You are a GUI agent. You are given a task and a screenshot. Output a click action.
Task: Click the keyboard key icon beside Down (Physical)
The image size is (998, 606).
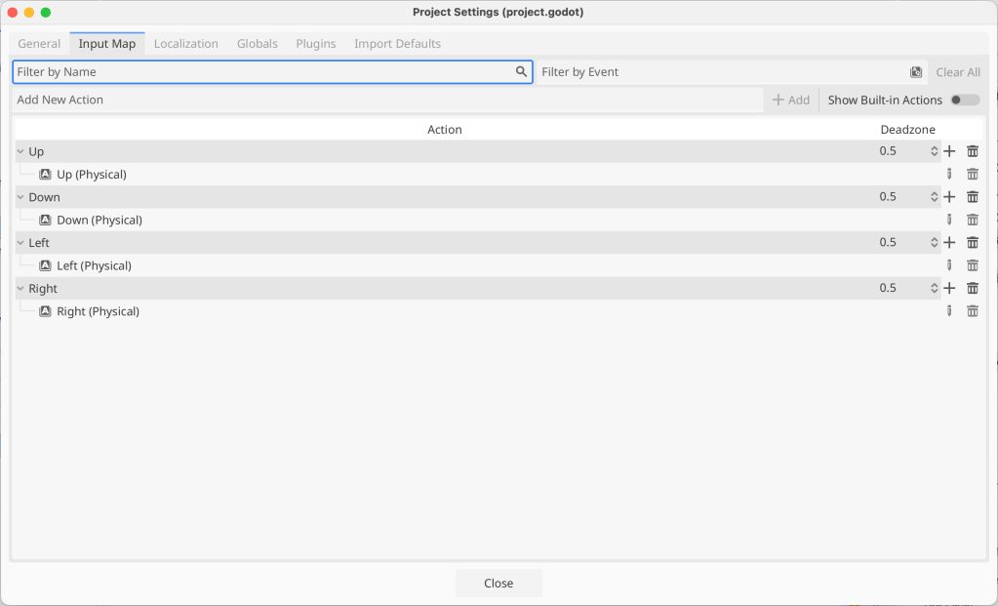tap(46, 221)
